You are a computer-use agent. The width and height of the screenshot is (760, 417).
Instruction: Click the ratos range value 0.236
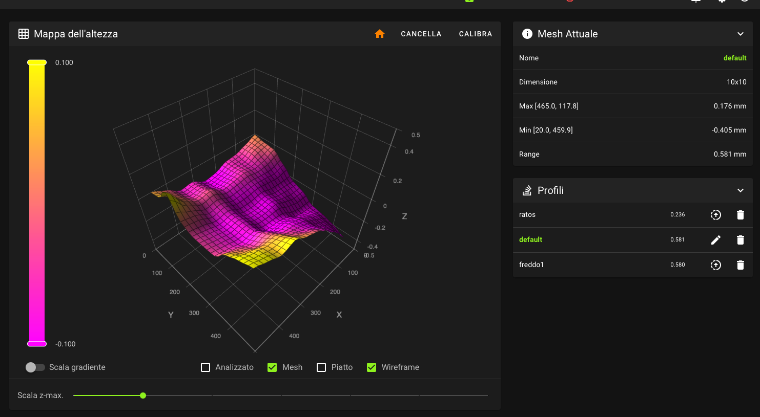(677, 215)
